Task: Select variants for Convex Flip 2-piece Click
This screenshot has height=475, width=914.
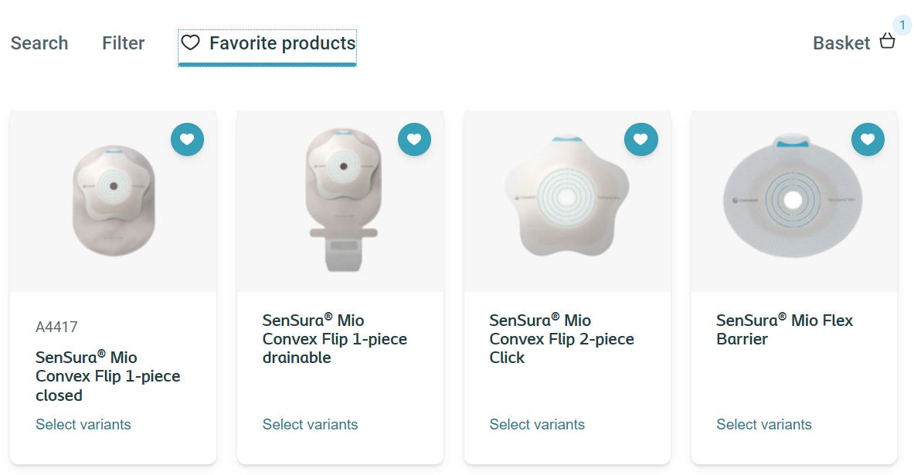Action: tap(537, 425)
